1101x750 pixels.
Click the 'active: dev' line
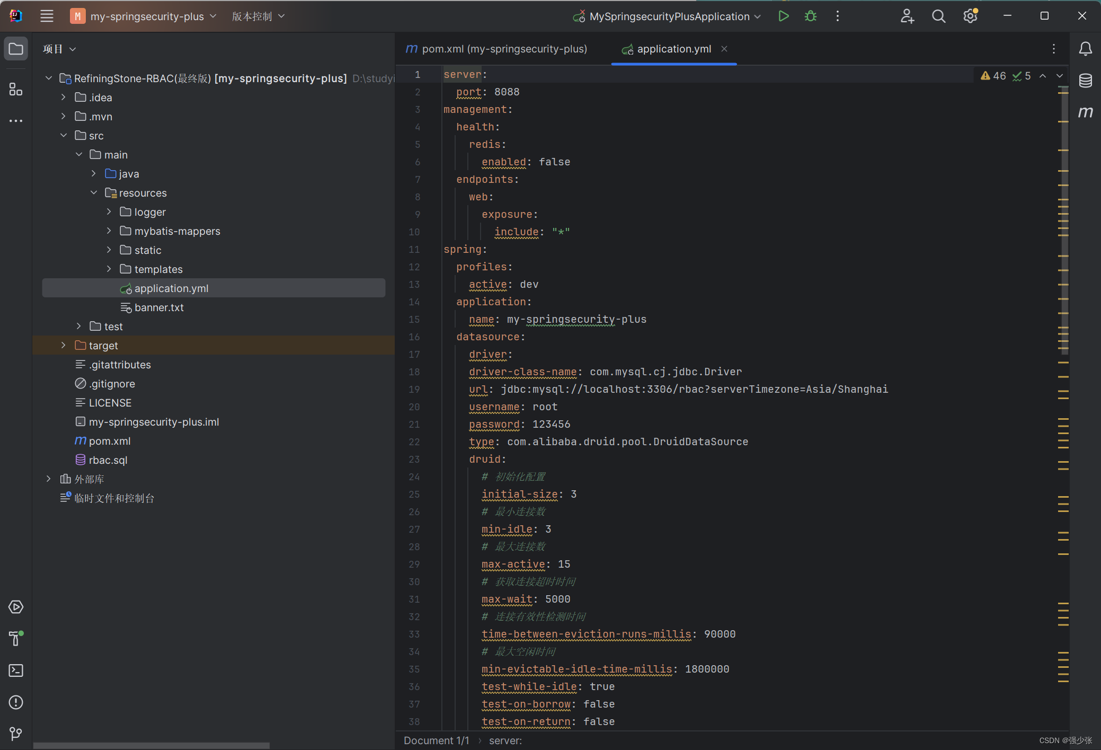(503, 285)
